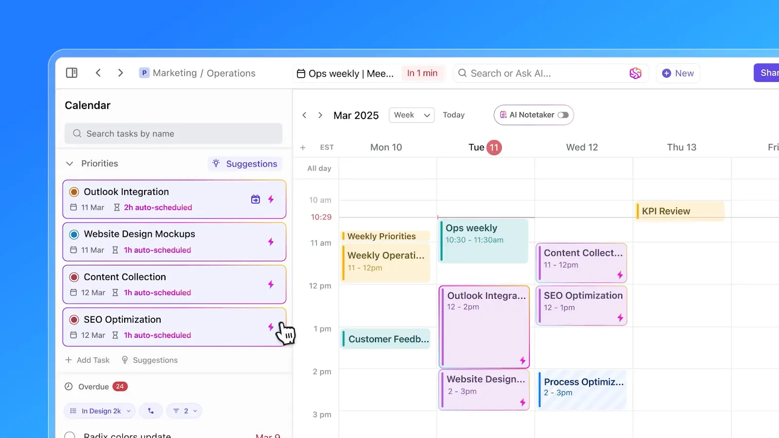Click the EST timezone label
Image resolution: width=779 pixels, height=438 pixels.
coord(327,147)
